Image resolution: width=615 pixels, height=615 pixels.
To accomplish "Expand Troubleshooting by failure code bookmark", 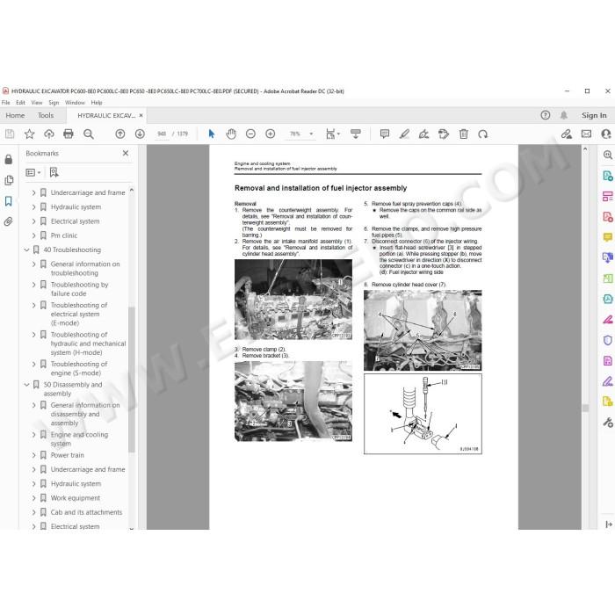I will [33, 285].
